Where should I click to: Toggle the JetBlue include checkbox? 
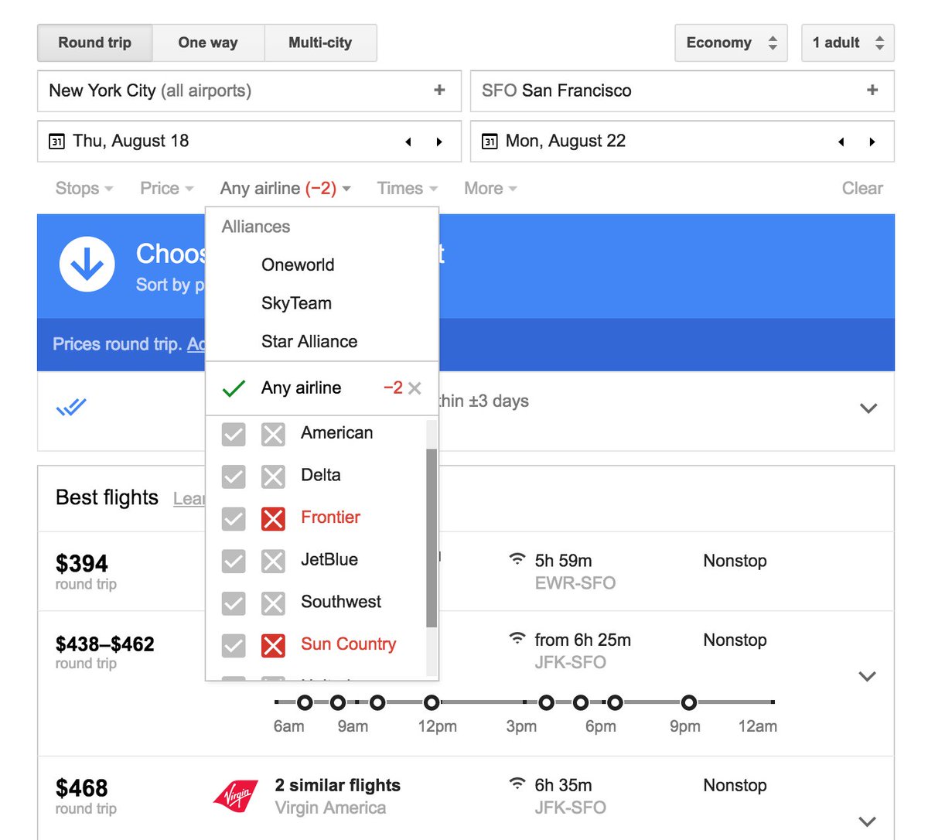(x=234, y=561)
